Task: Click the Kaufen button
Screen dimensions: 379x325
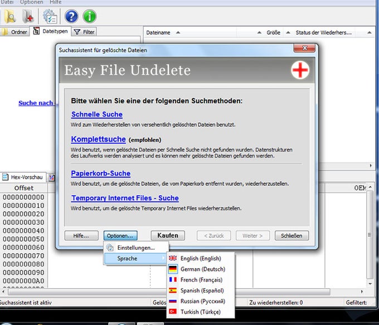Action: tap(168, 235)
